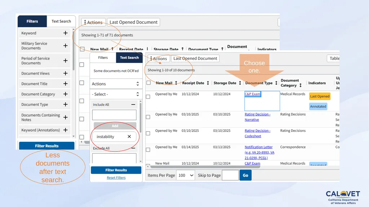Switch to Text Search tab in back window
Image resolution: width=369 pixels, height=207 pixels.
(x=61, y=21)
